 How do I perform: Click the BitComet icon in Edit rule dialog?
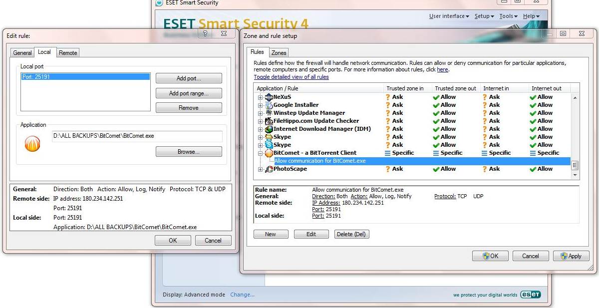pos(32,144)
